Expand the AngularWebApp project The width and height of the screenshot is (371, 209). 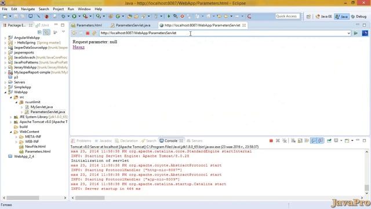[5, 38]
